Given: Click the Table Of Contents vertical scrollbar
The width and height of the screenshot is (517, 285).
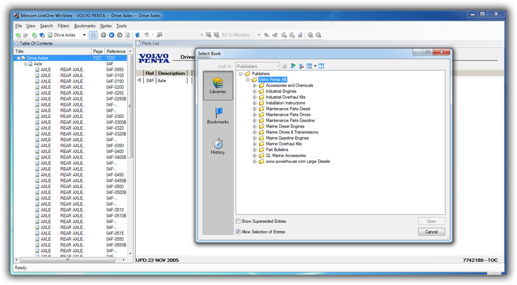Looking at the screenshot, I should point(130,107).
